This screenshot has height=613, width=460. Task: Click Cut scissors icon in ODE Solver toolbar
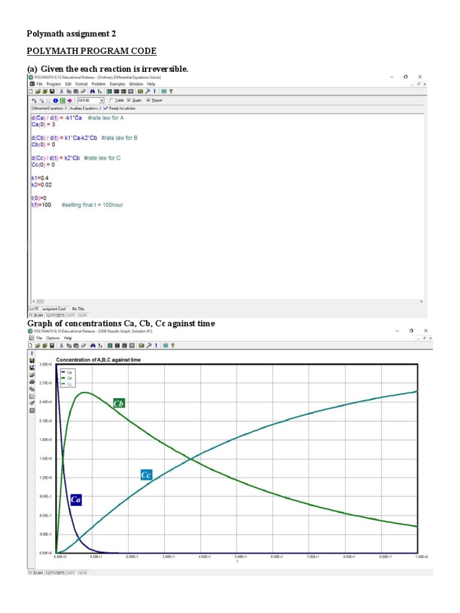pos(62,91)
